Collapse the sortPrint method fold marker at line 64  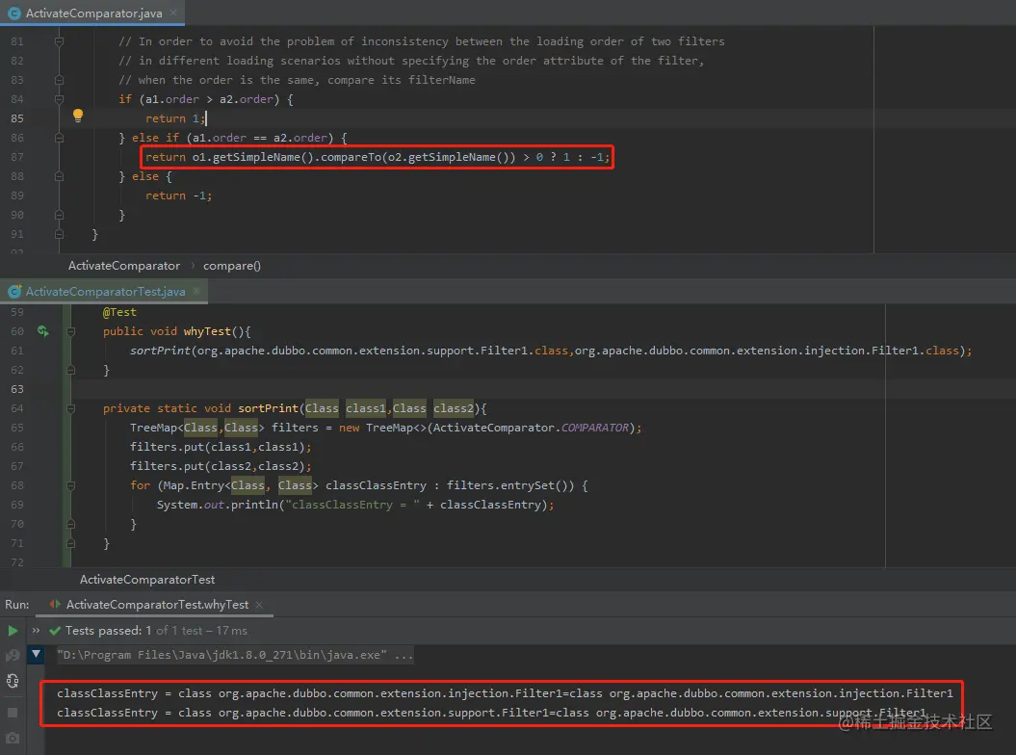click(70, 408)
